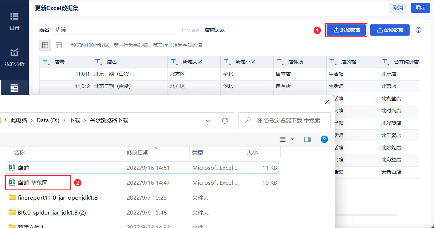This screenshot has height=228, width=434.
Task: Sort files by 修改日期 column
Action: [x=138, y=153]
